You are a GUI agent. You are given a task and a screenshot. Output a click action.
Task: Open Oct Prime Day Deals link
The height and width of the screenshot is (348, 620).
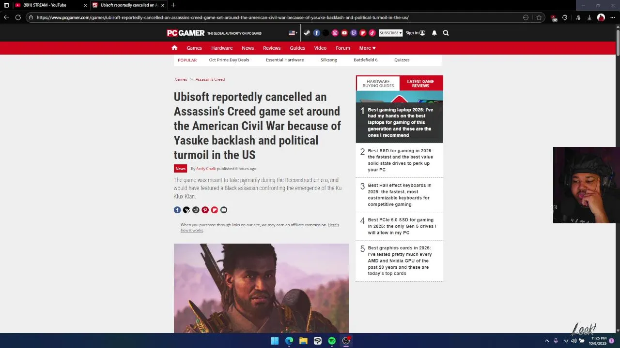tap(229, 60)
